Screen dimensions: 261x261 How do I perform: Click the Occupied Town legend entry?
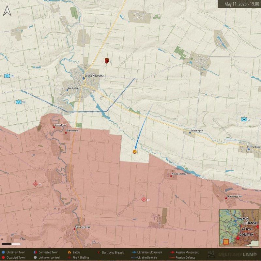point(14,258)
